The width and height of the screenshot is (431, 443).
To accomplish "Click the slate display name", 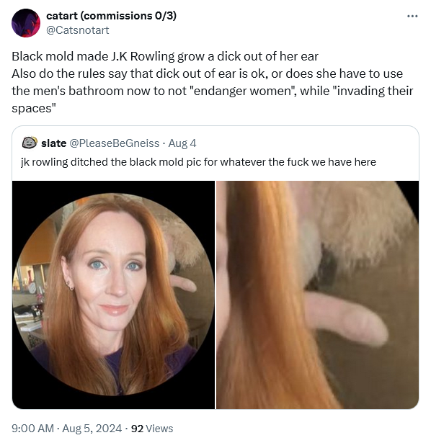I will (54, 143).
